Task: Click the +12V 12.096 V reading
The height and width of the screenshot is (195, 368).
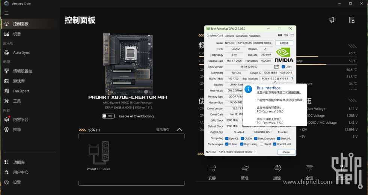Action: [351, 129]
